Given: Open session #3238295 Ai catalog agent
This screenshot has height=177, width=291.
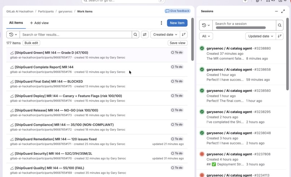Looking at the screenshot, I should pyautogui.click(x=239, y=112).
